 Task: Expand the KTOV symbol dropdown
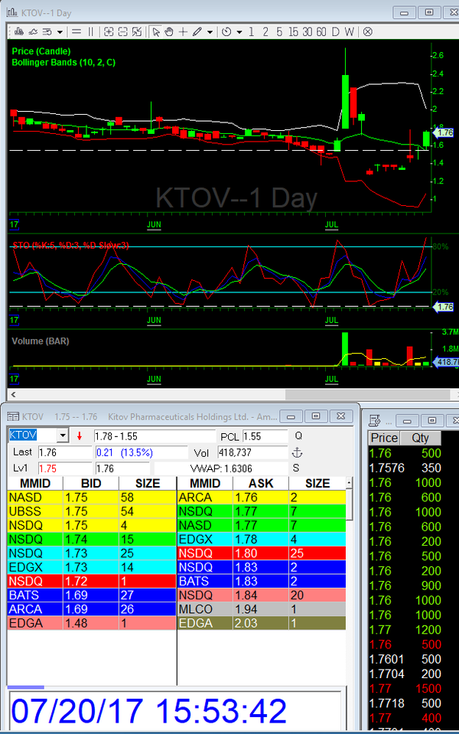click(x=62, y=436)
